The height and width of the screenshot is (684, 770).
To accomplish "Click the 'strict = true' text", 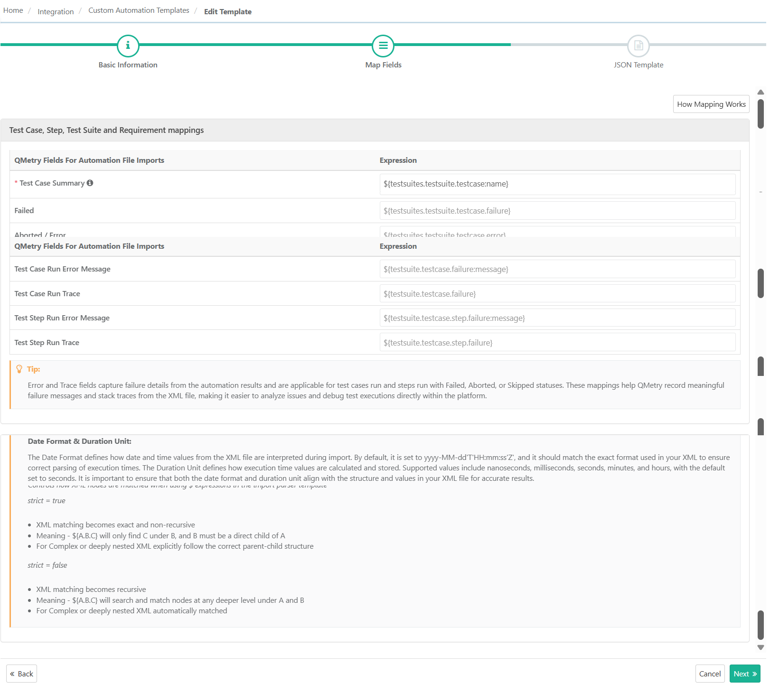I will [x=47, y=501].
